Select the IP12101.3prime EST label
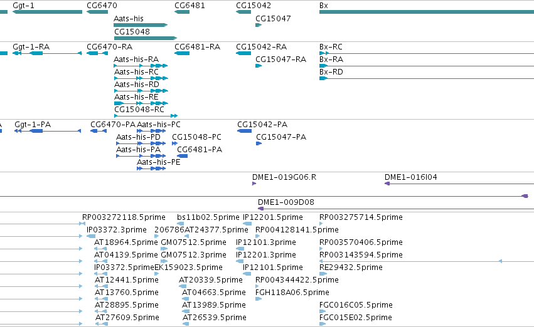Viewport: 534px width, 327px height. pyautogui.click(x=266, y=242)
